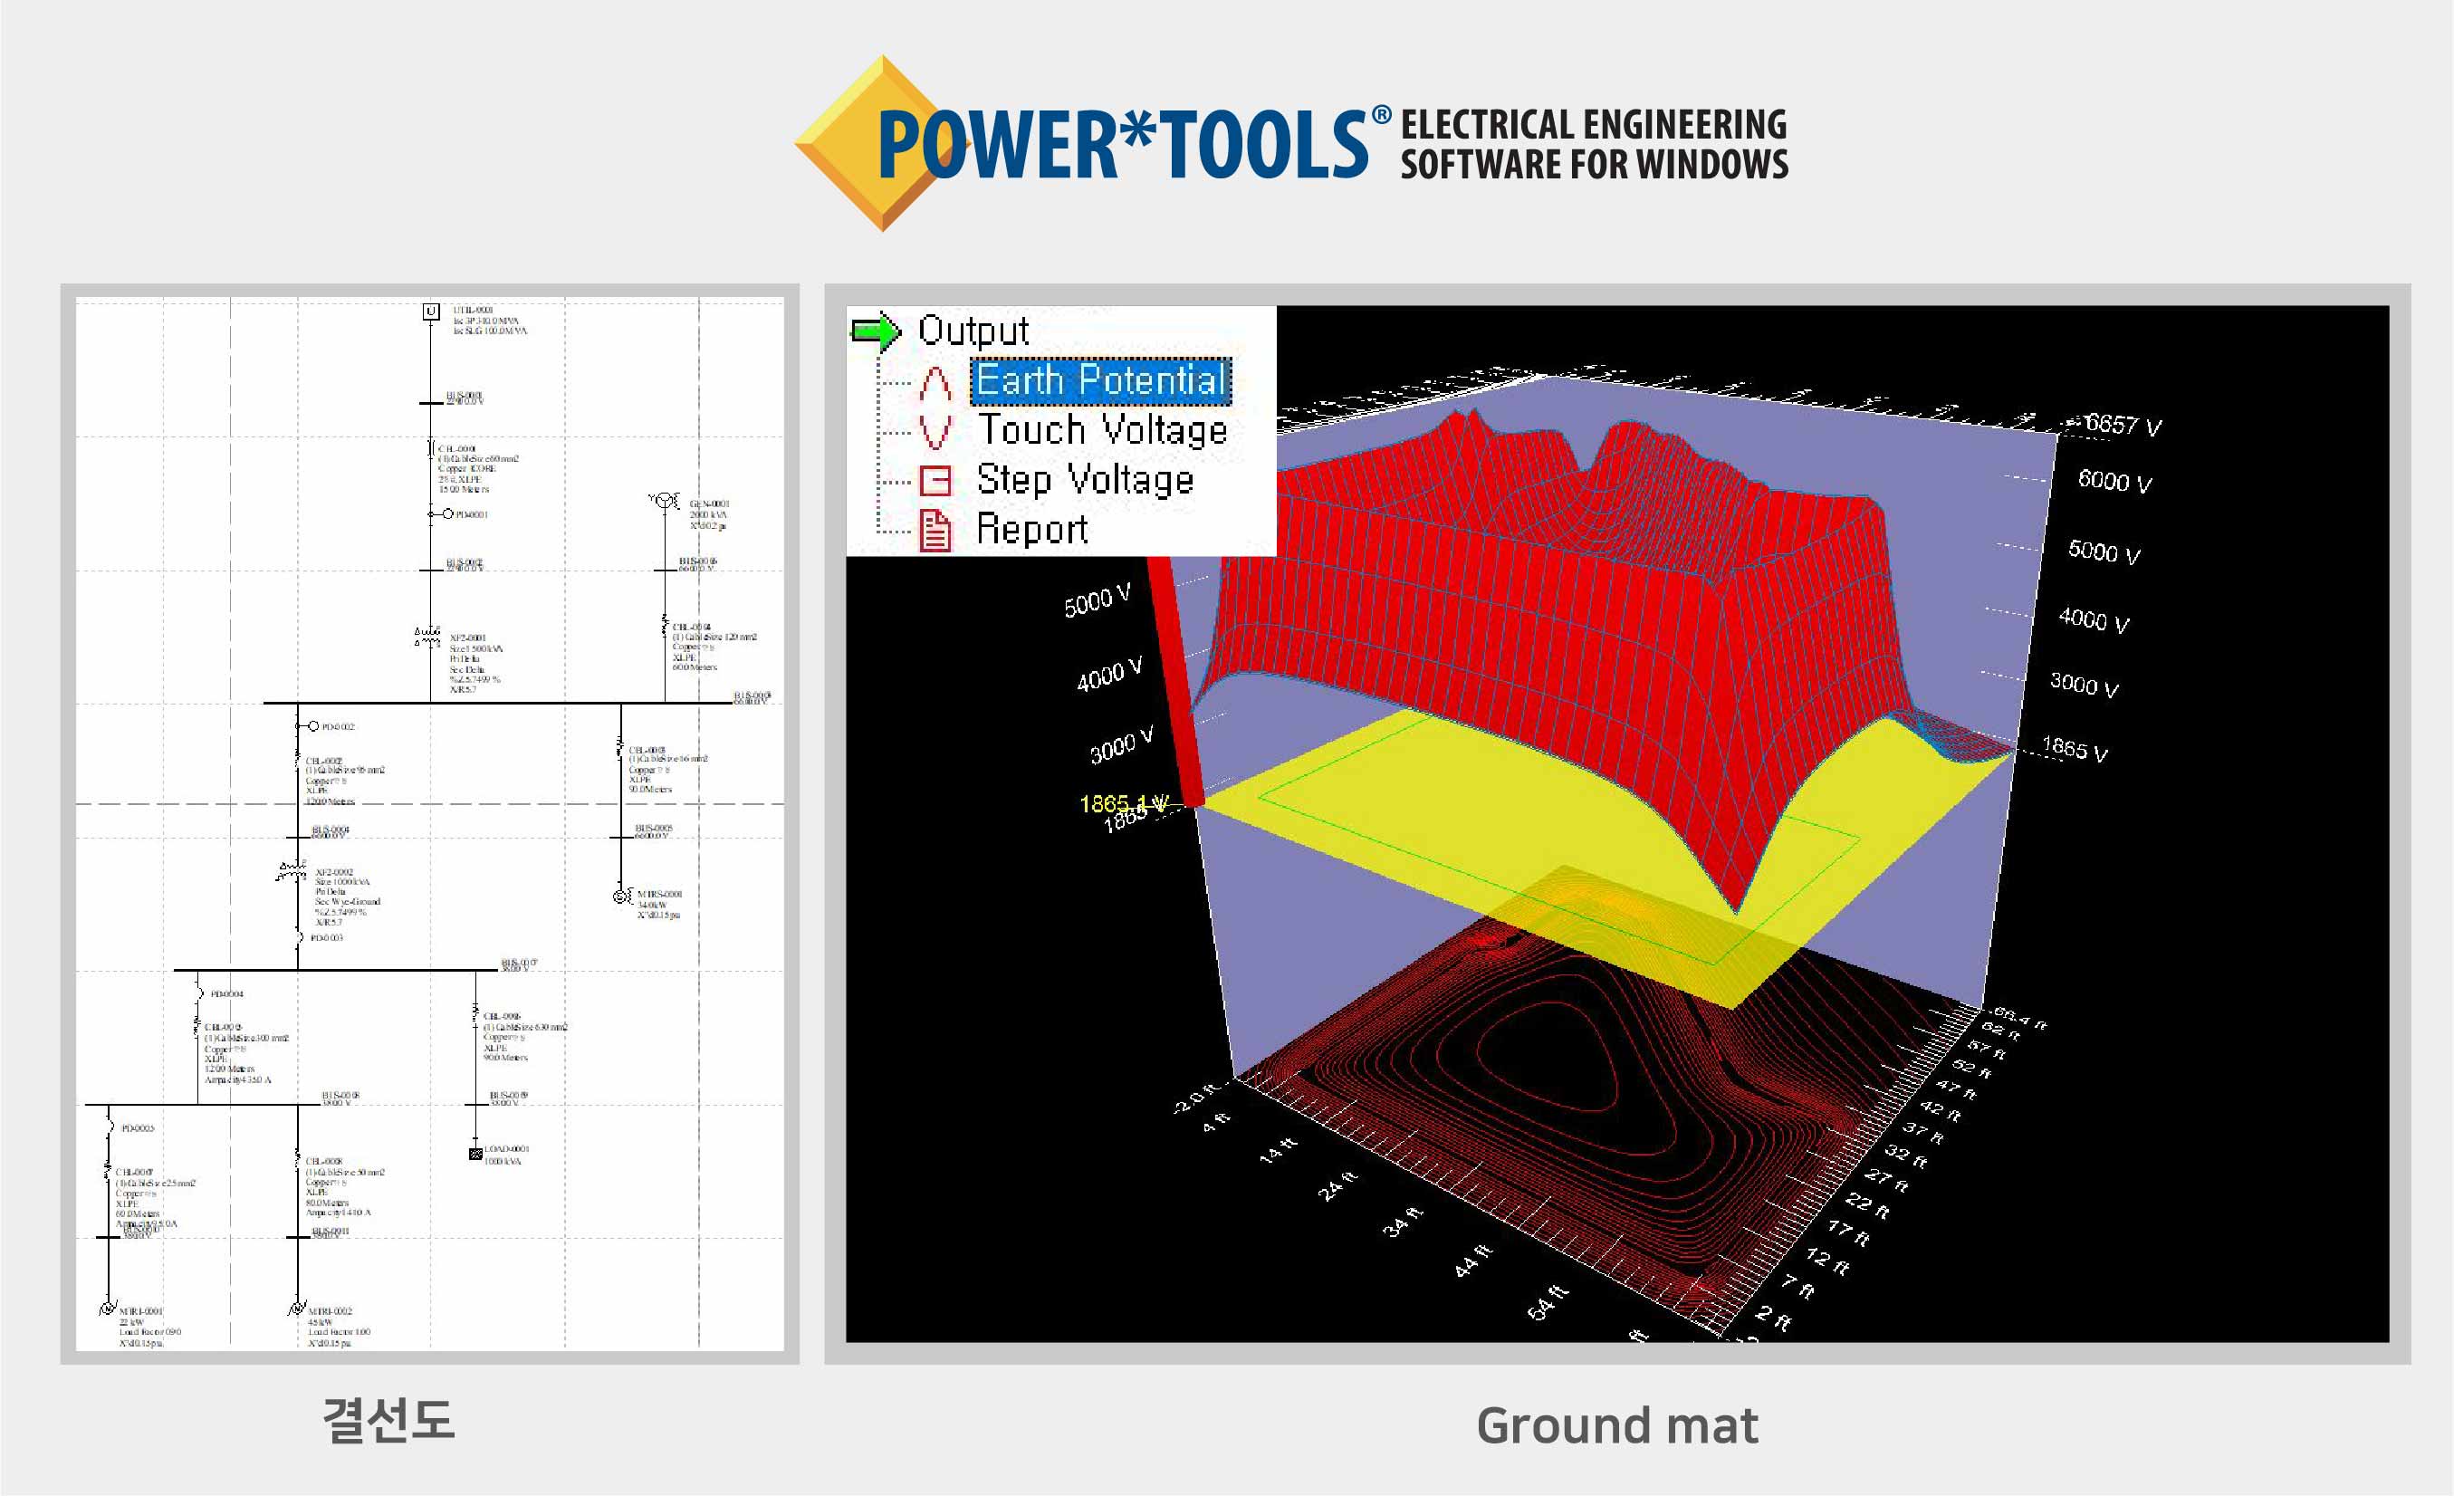Click the Touch Voltage curve icon
2454x1496 pixels.
point(935,431)
